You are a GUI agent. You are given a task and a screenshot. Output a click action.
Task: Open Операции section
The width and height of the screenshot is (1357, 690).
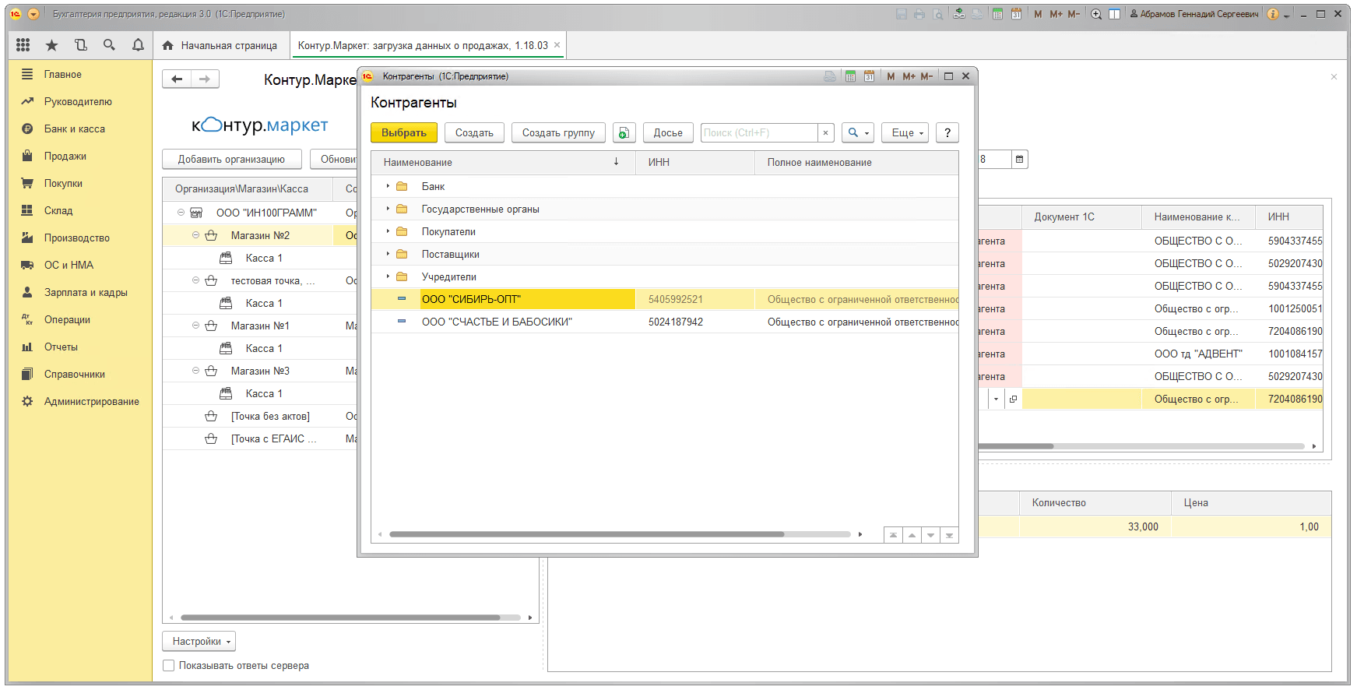tap(67, 320)
